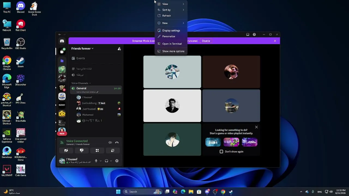Image resolution: width=349 pixels, height=196 pixels.
Task: Invite friends using the add-member icon
Action: 119,49
